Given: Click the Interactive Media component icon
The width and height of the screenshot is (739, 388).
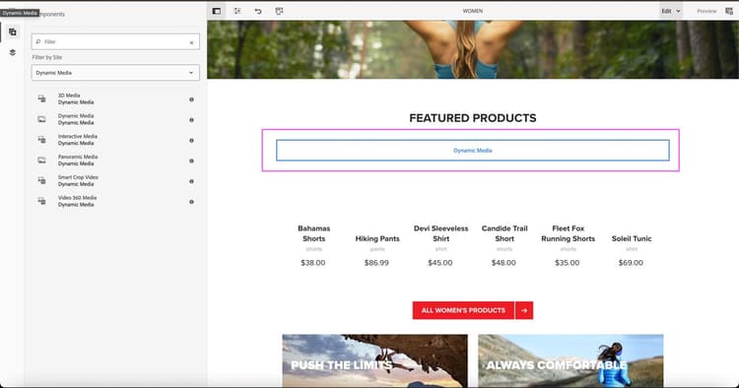Looking at the screenshot, I should (42, 140).
